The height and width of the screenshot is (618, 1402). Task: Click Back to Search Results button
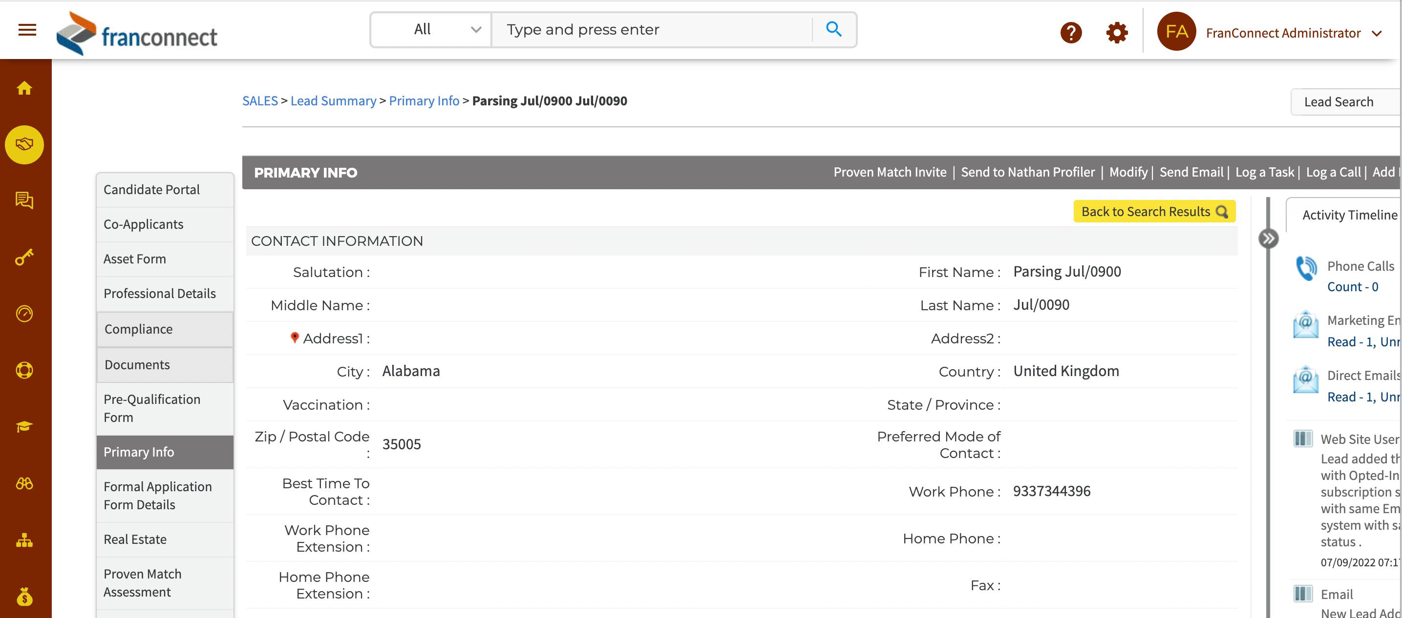(x=1154, y=211)
